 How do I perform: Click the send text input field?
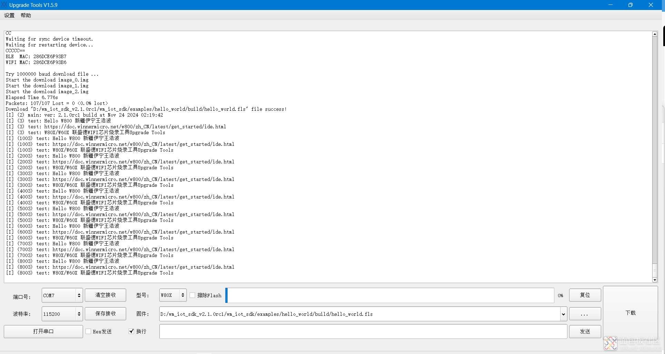point(363,332)
